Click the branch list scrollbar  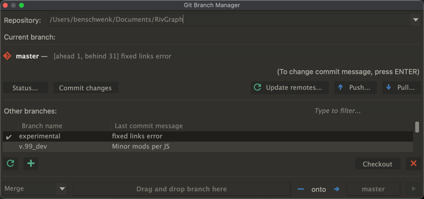pos(417,127)
